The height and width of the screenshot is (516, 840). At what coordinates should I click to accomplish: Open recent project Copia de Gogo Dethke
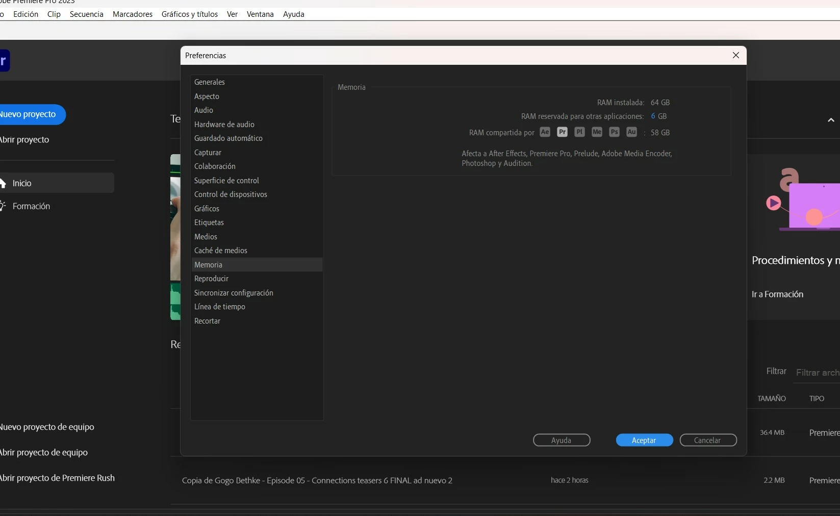pos(317,481)
